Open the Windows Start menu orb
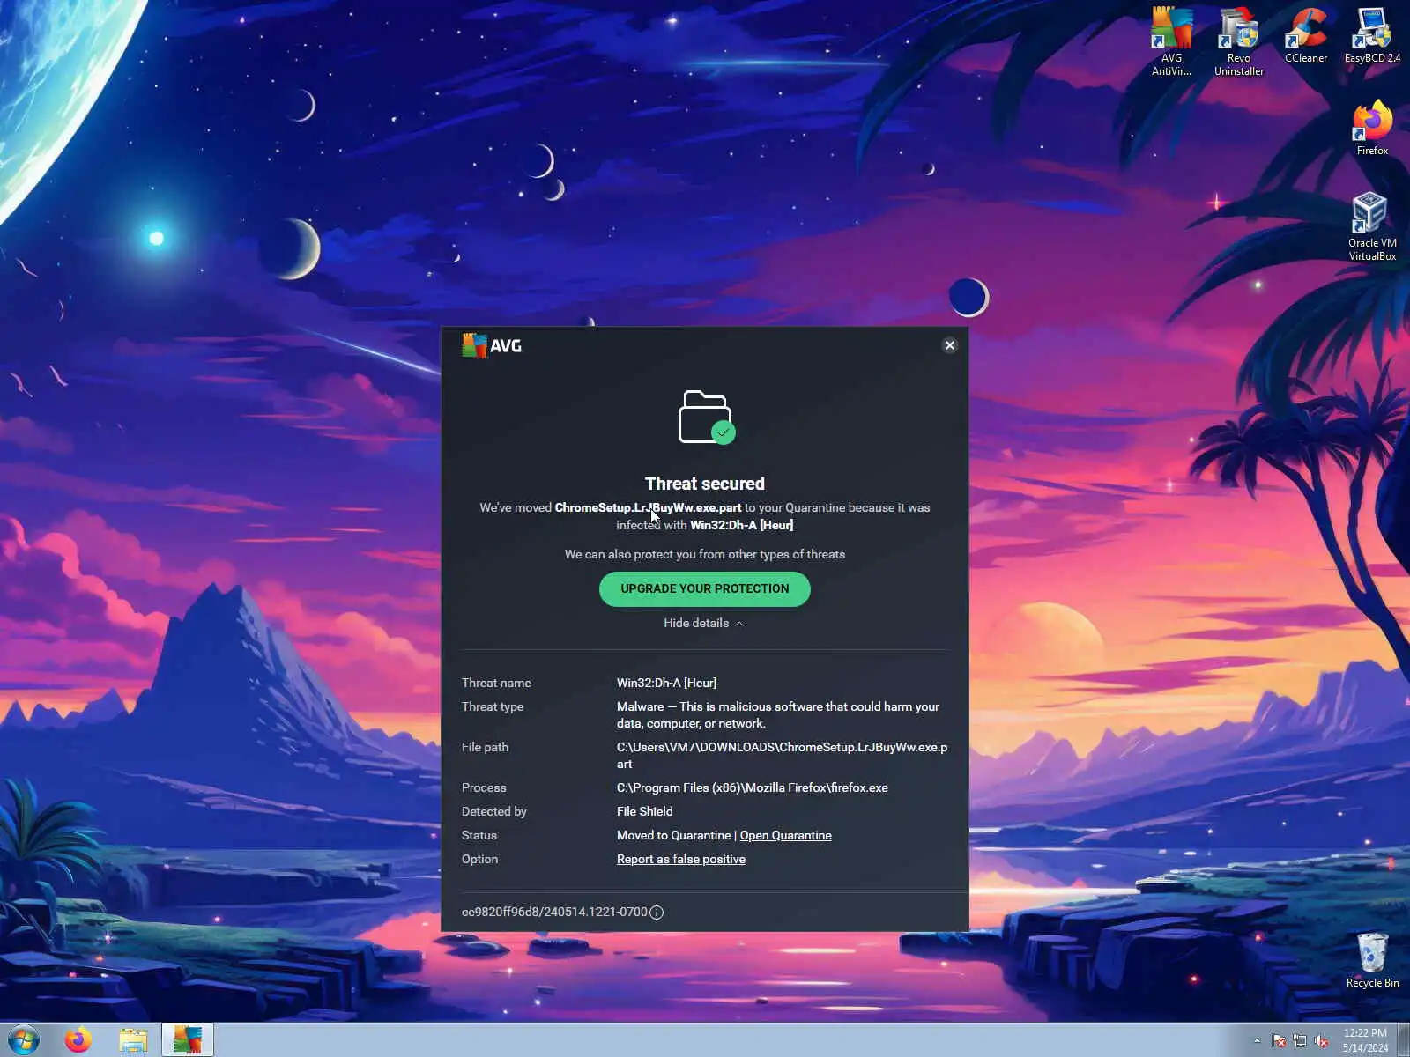1410x1057 pixels. [x=24, y=1040]
